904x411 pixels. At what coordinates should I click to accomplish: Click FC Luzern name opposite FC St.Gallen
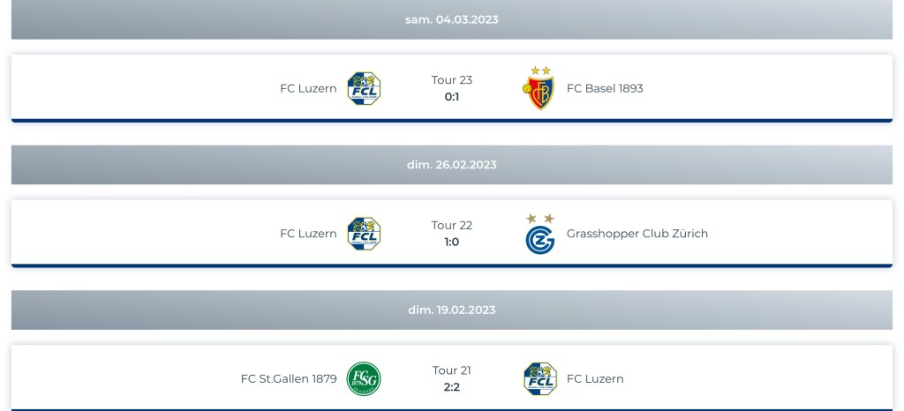(x=595, y=379)
